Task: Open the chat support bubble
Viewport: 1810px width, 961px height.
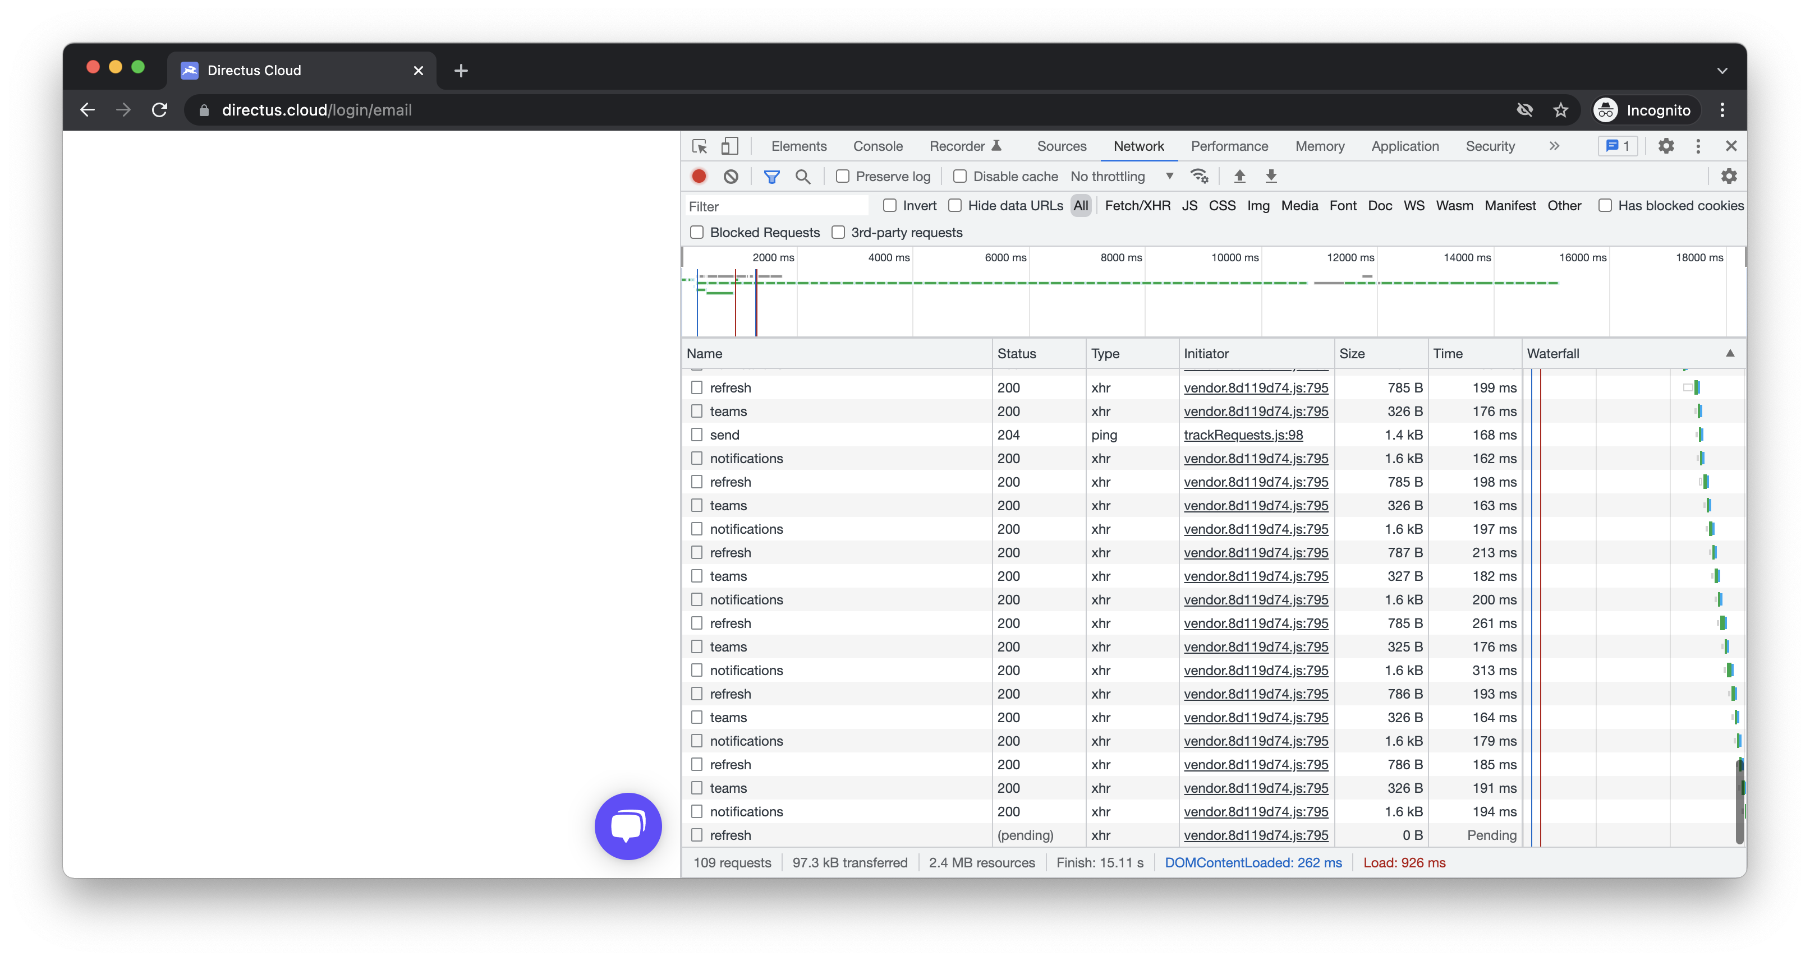Action: tap(627, 826)
